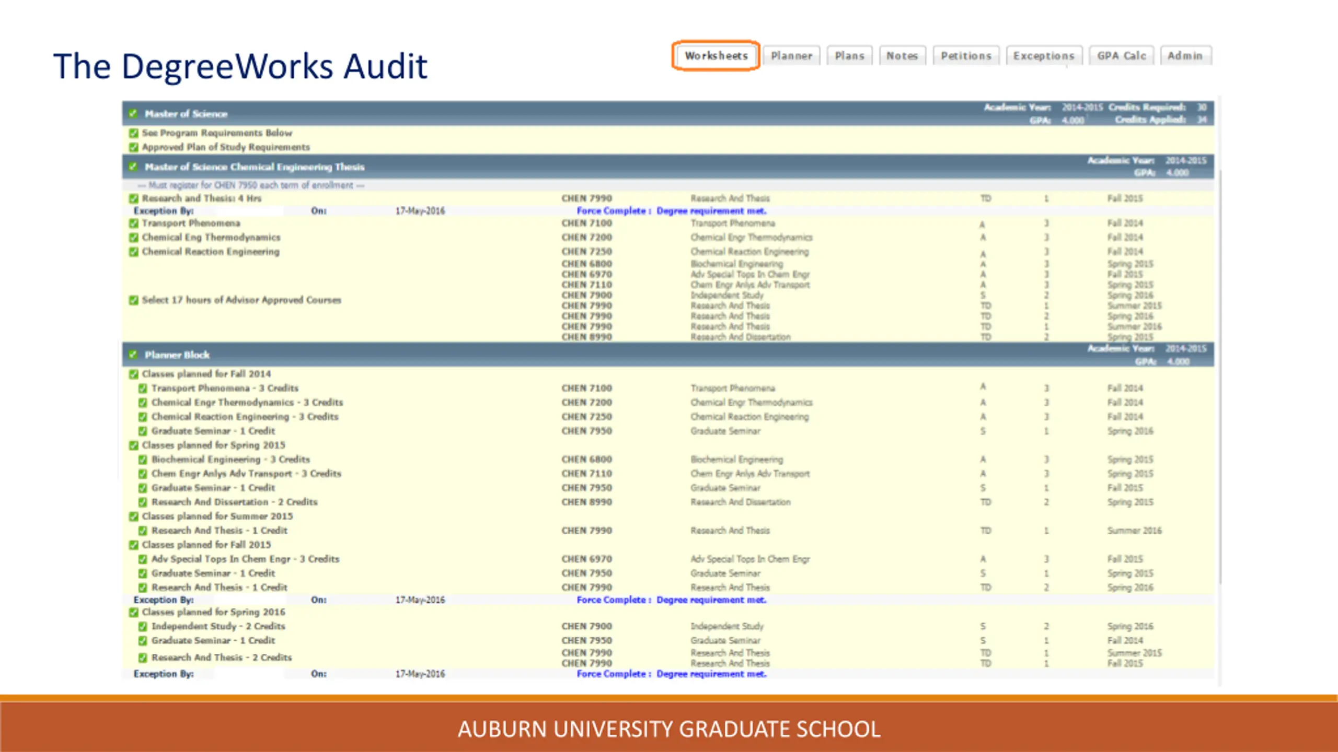Open the GPA Calc tab
Image resolution: width=1338 pixels, height=752 pixels.
coord(1122,56)
